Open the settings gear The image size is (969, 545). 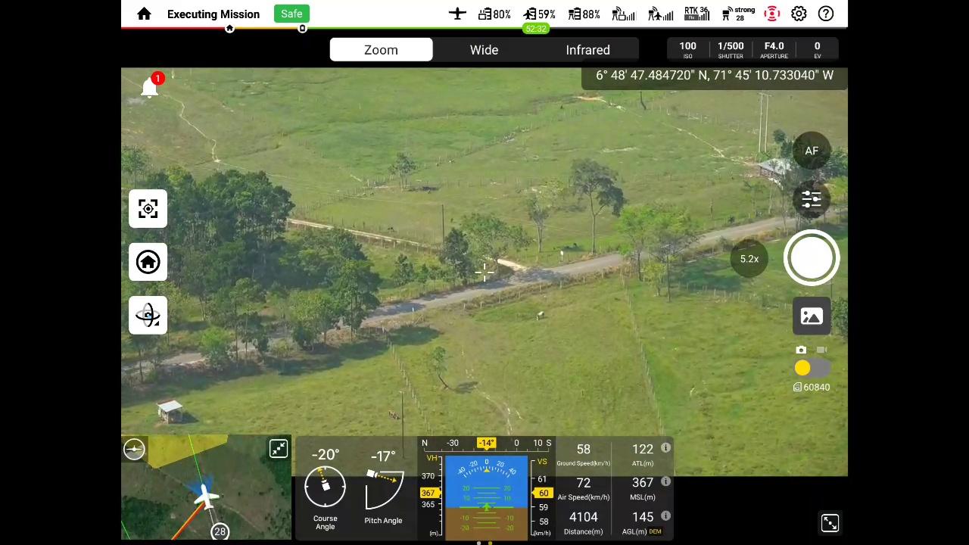[799, 14]
